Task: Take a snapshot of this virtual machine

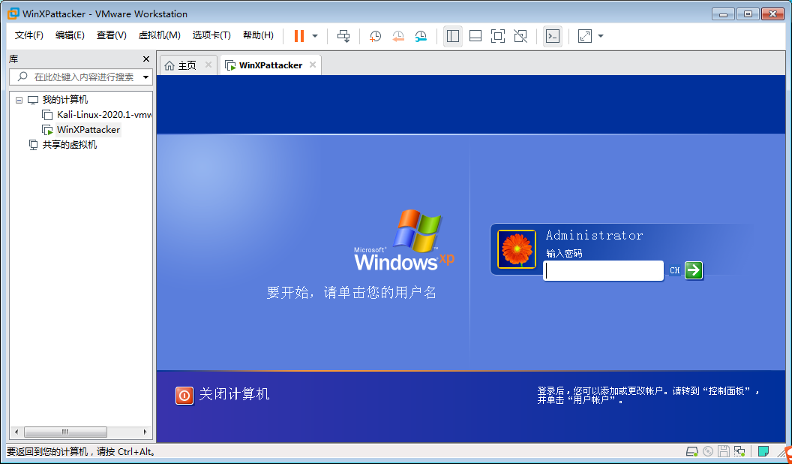Action: coord(375,36)
